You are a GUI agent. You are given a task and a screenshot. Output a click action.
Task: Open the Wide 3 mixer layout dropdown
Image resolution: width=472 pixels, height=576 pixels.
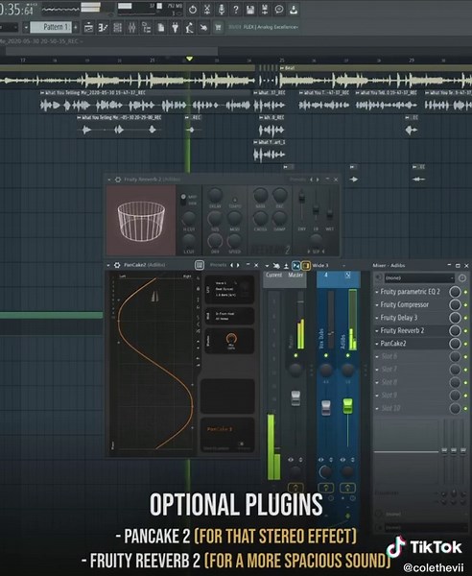click(329, 265)
